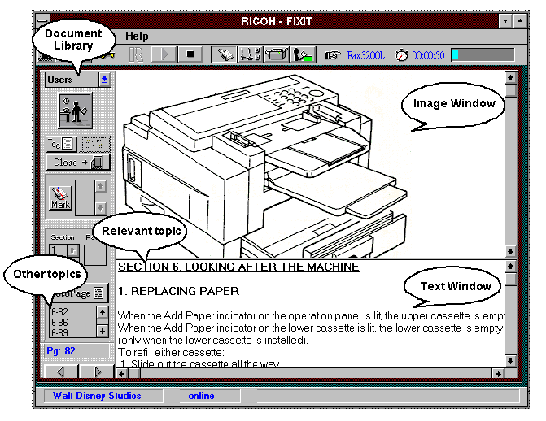Click the horizontal scrollbar right arrow

coord(498,374)
